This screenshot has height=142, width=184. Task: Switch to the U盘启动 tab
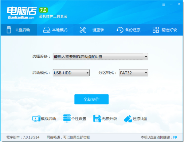pyautogui.click(x=19, y=30)
